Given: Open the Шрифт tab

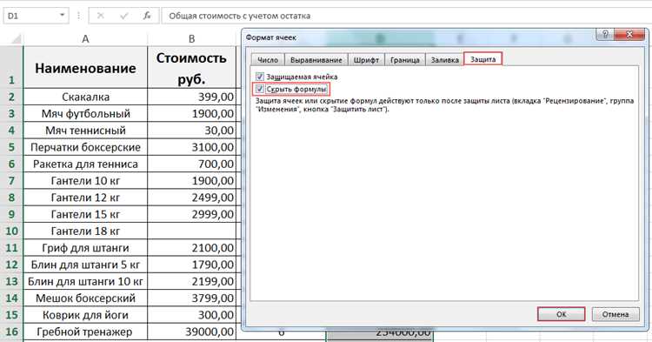Looking at the screenshot, I should [x=366, y=60].
